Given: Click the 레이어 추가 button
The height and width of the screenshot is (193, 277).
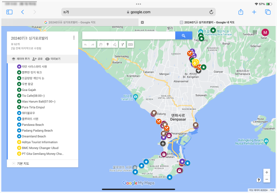Looking at the screenshot, I should point(21,59).
